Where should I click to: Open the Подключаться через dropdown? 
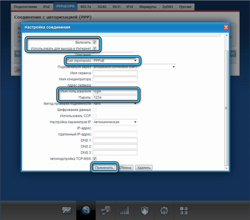[134, 67]
